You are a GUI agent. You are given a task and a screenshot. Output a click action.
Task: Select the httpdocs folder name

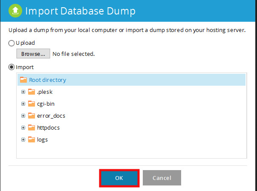pos(48,128)
